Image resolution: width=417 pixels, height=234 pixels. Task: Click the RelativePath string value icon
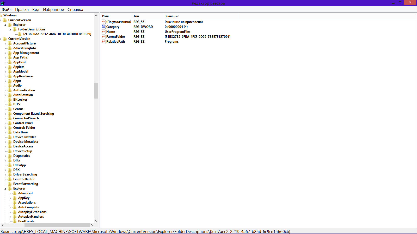pyautogui.click(x=104, y=41)
